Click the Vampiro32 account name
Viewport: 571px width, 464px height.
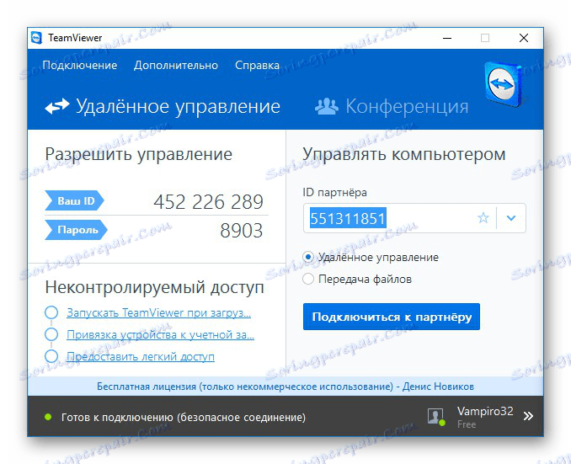pyautogui.click(x=485, y=411)
